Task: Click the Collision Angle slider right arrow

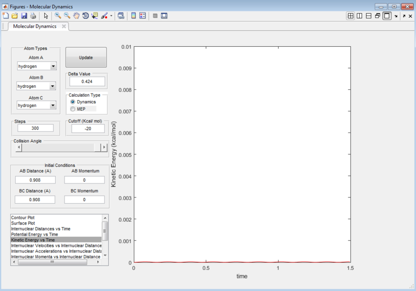Action: pyautogui.click(x=104, y=148)
